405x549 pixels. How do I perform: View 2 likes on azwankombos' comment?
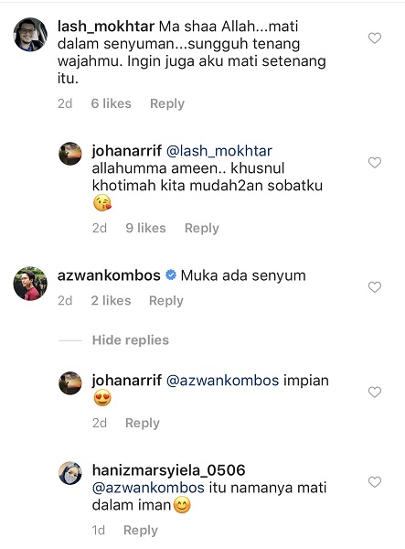point(111,301)
